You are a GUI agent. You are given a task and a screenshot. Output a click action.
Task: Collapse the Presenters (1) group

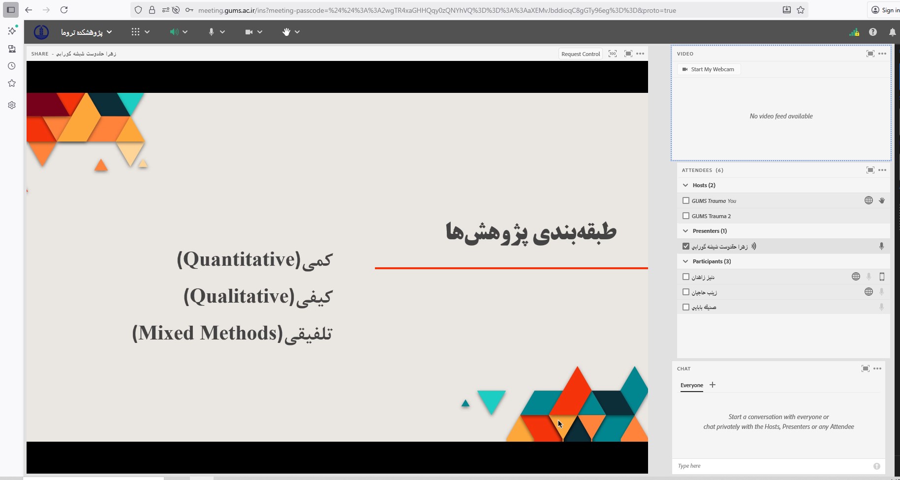click(x=685, y=231)
